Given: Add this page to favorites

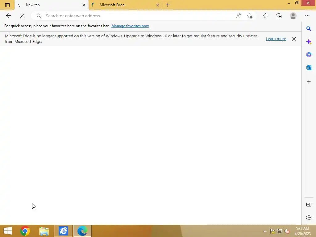Looking at the screenshot, I should pyautogui.click(x=250, y=16).
